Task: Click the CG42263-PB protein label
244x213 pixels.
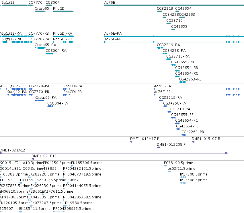Action: pyautogui.click(x=193, y=132)
